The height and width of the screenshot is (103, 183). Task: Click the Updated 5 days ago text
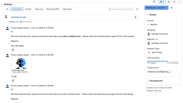(154, 91)
